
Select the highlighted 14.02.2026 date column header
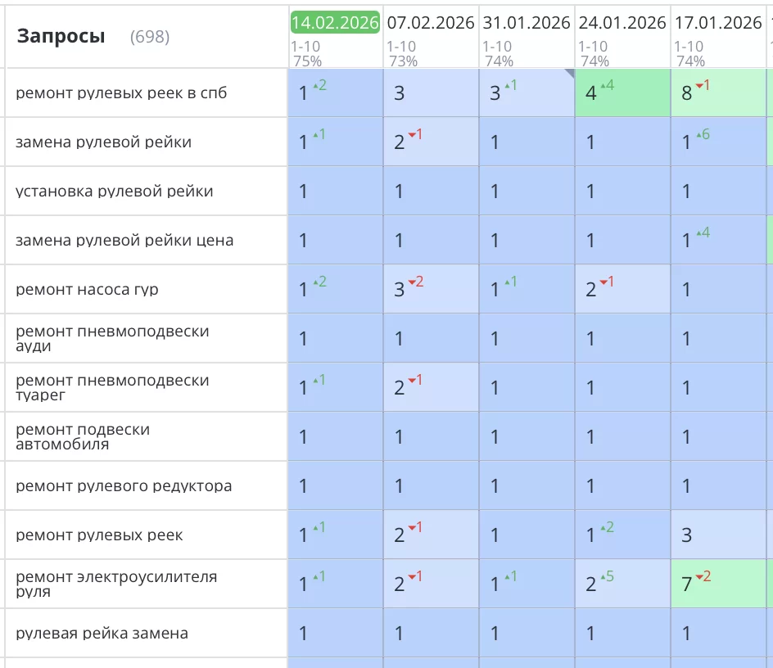tap(335, 22)
